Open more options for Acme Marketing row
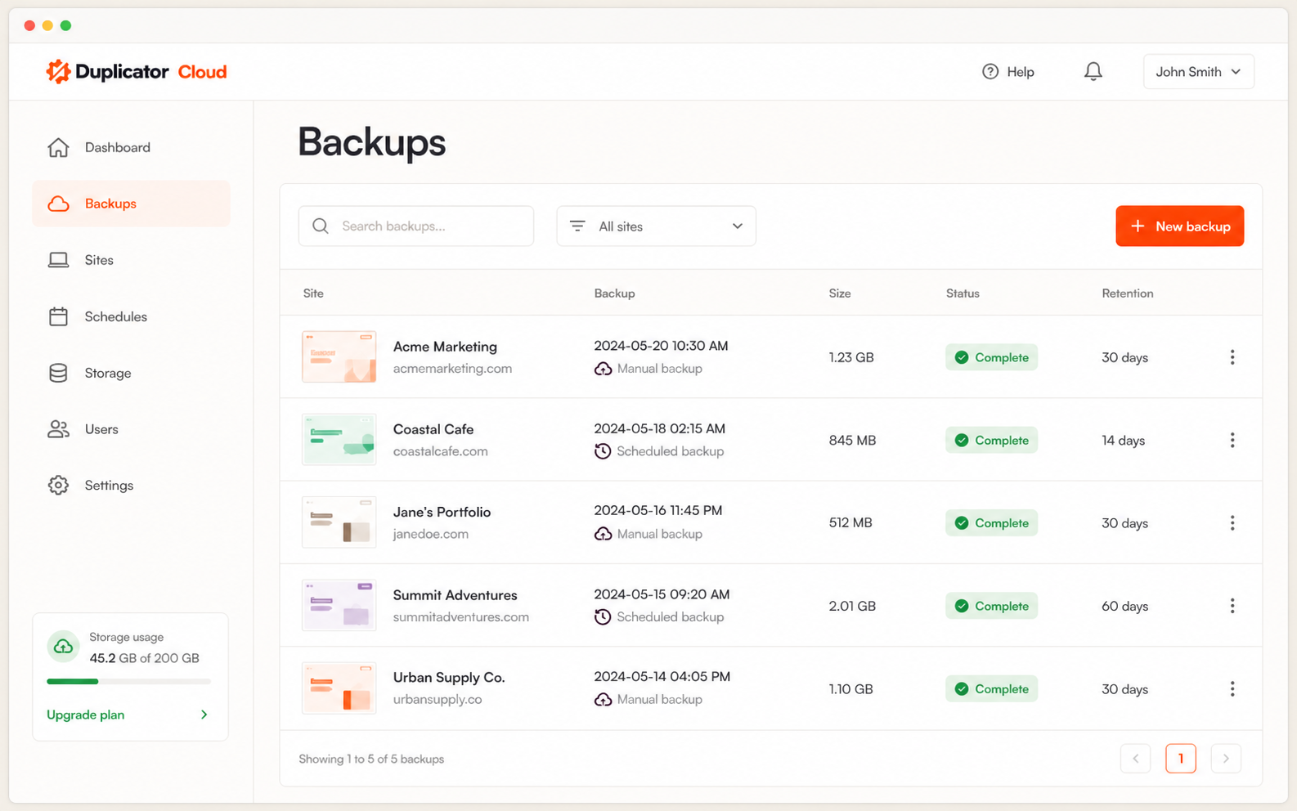This screenshot has height=811, width=1297. pos(1232,357)
